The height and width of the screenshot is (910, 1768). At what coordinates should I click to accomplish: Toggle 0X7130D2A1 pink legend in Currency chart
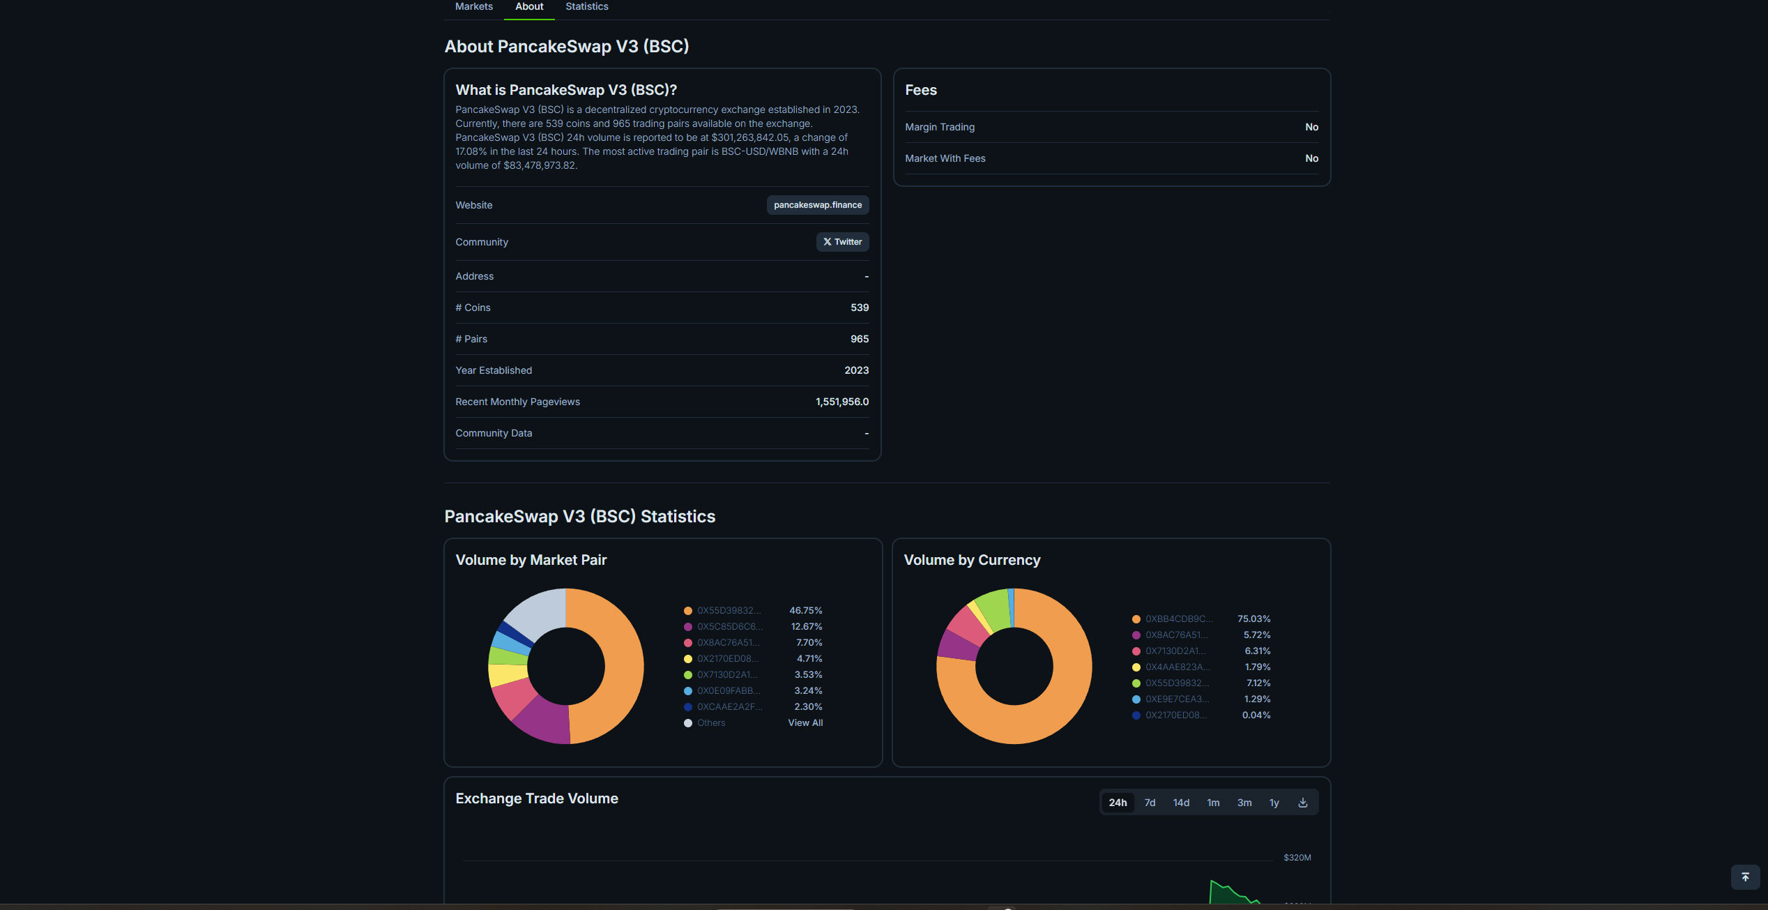[x=1136, y=651]
